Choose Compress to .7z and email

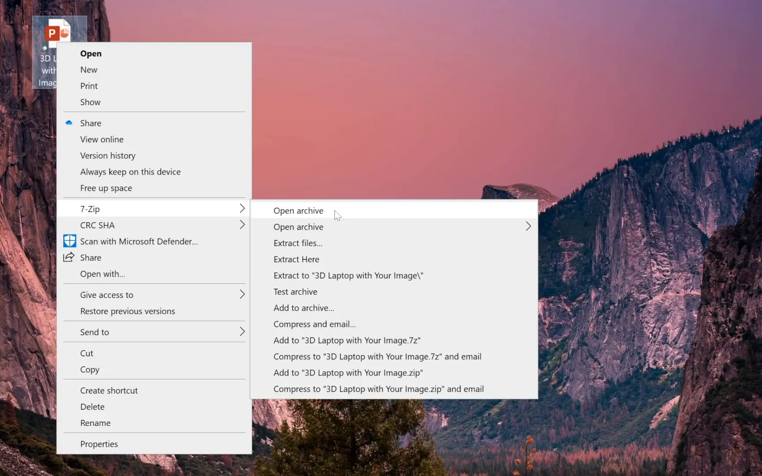[x=394, y=357]
